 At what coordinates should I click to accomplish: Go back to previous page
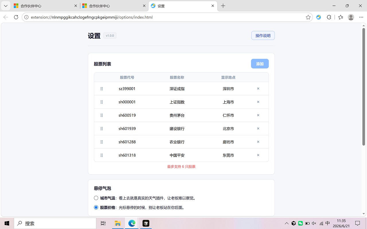[6, 17]
